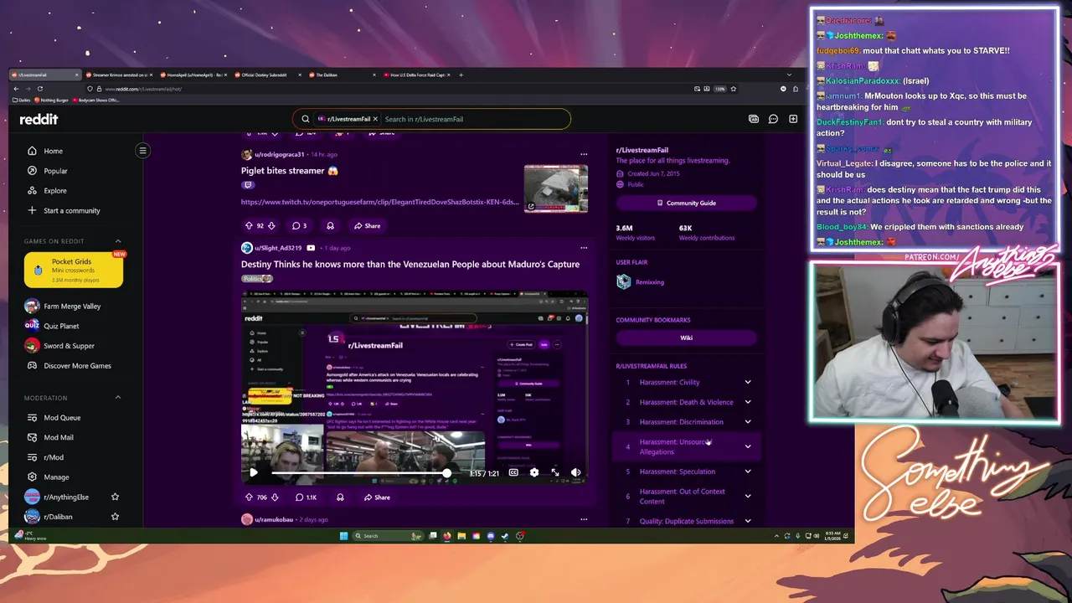Open overflow menu of u/Slight_Ad3219 post
Image resolution: width=1072 pixels, height=603 pixels.
[584, 248]
